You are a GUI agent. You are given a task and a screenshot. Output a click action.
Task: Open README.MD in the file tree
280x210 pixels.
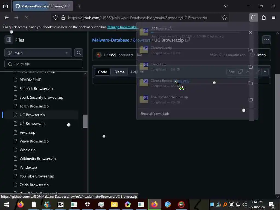[x=31, y=80]
